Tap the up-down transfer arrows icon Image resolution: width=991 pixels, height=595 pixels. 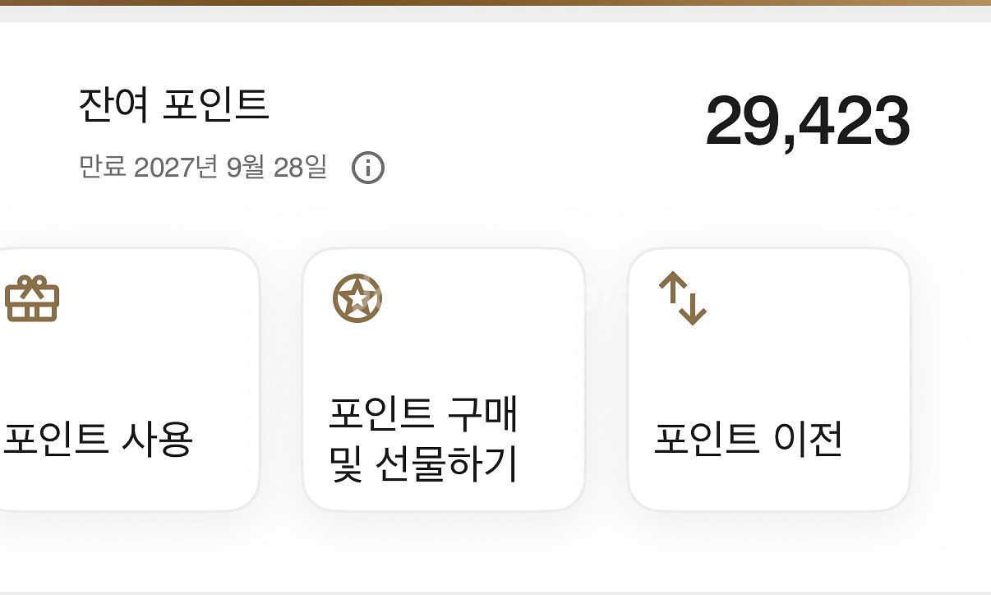[x=682, y=299]
